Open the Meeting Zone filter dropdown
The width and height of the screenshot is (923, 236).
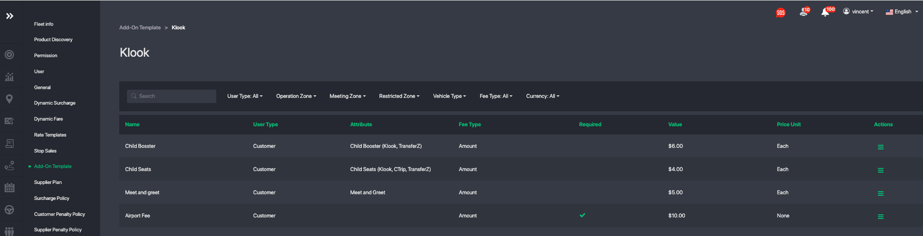[x=347, y=96]
